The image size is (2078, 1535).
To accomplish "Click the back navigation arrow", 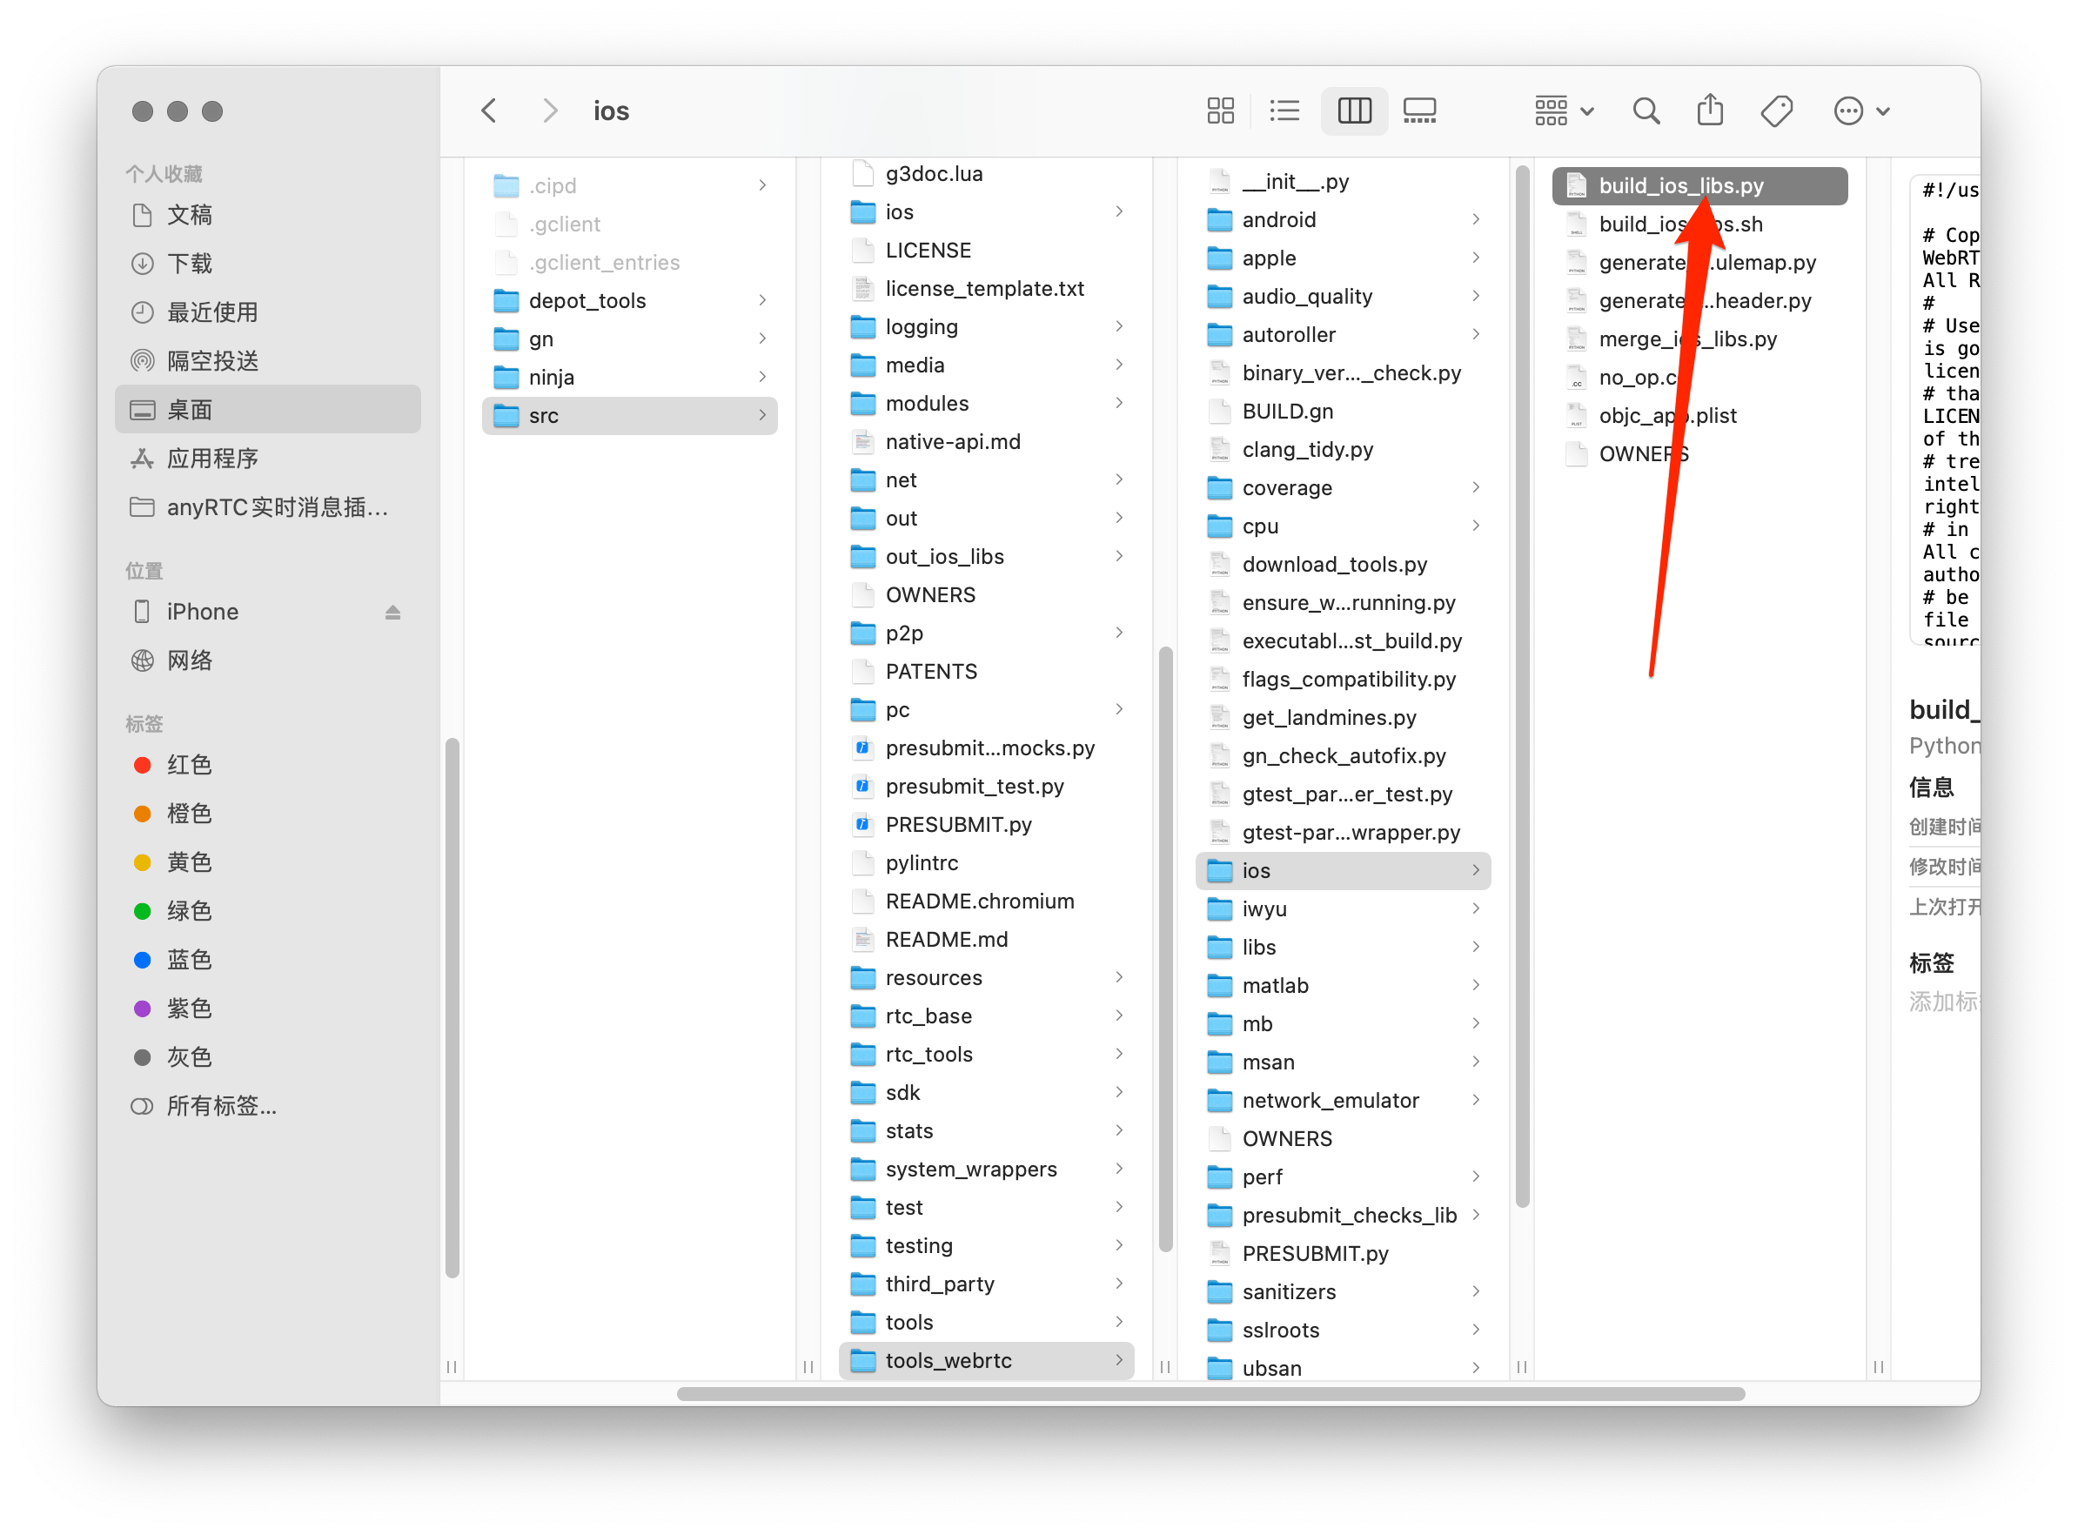I will (x=490, y=110).
